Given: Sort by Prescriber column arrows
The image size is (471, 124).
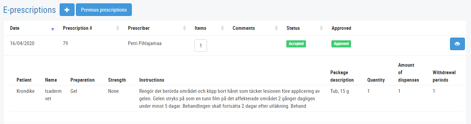Looking at the screenshot, I should click(184, 28).
